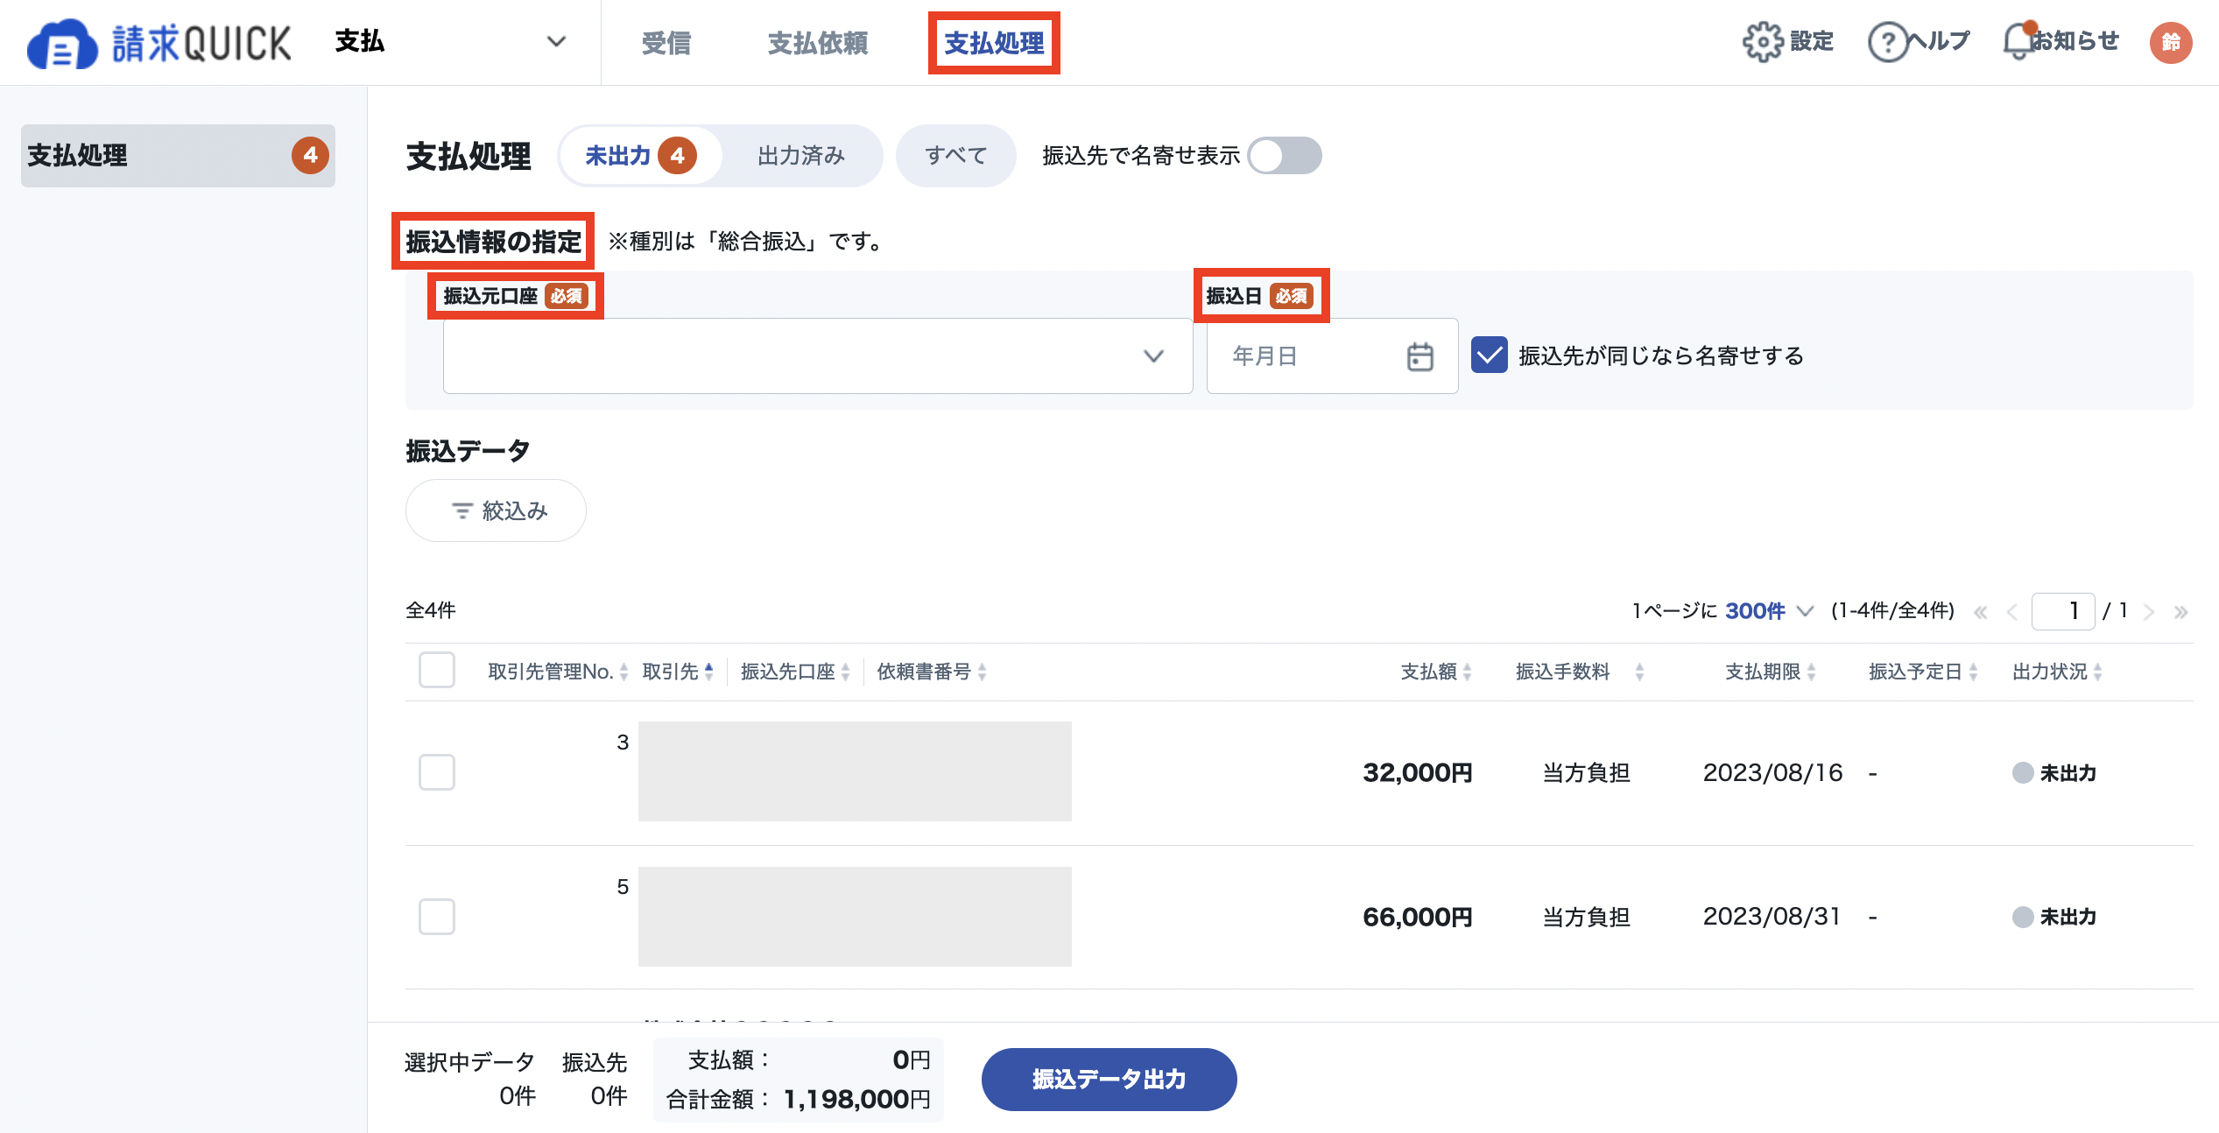Go to last page double-arrow icon
This screenshot has height=1133, width=2219.
click(x=2180, y=611)
